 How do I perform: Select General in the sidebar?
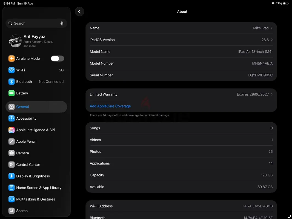click(x=36, y=107)
